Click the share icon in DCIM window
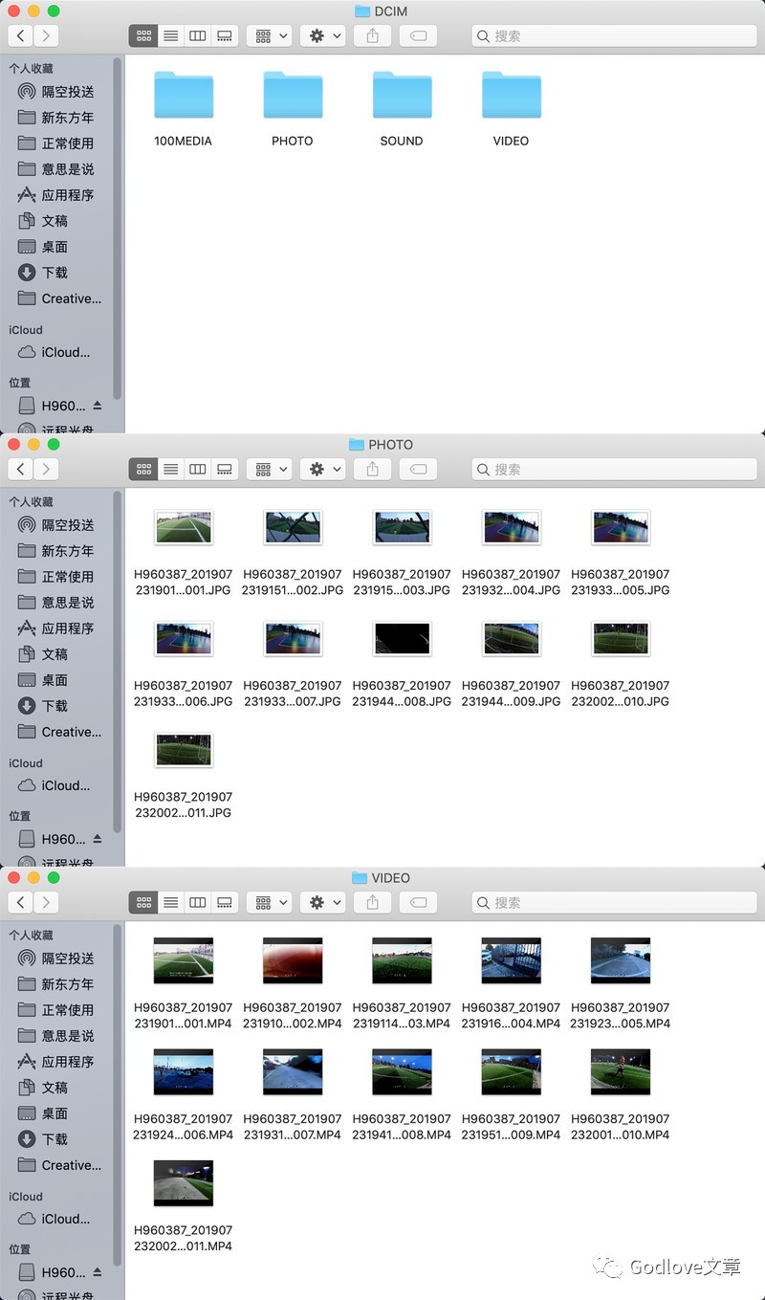Screen dimensions: 765x1300 373,36
